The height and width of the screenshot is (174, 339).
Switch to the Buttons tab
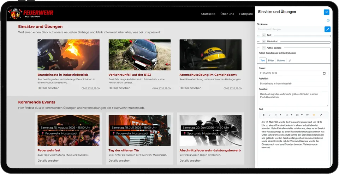(281, 61)
